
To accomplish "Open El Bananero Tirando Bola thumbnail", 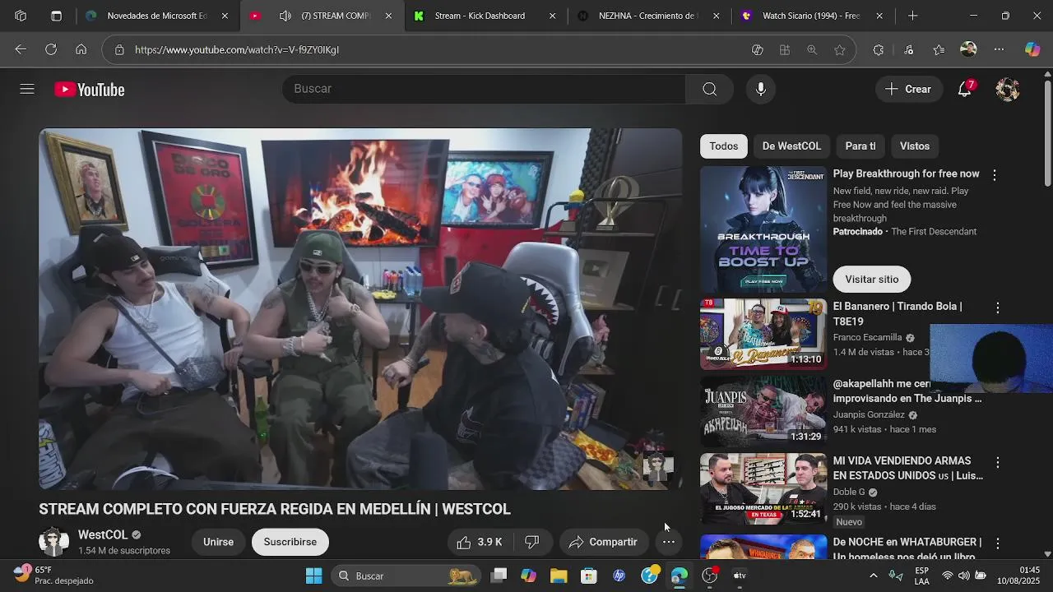I will [x=763, y=334].
